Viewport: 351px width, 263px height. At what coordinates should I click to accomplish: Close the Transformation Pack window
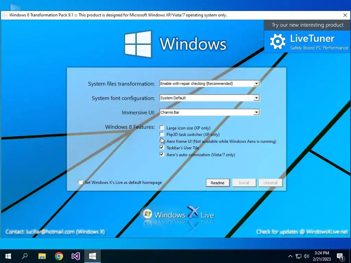click(x=345, y=15)
